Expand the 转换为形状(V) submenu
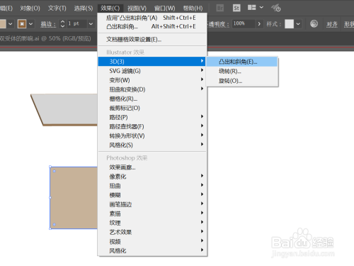The height and width of the screenshot is (266, 354). click(152, 135)
